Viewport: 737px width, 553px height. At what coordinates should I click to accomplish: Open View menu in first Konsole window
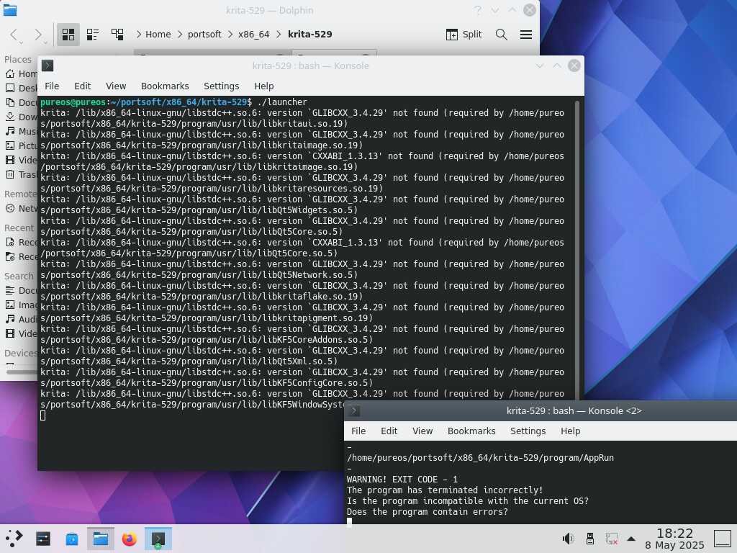[116, 86]
